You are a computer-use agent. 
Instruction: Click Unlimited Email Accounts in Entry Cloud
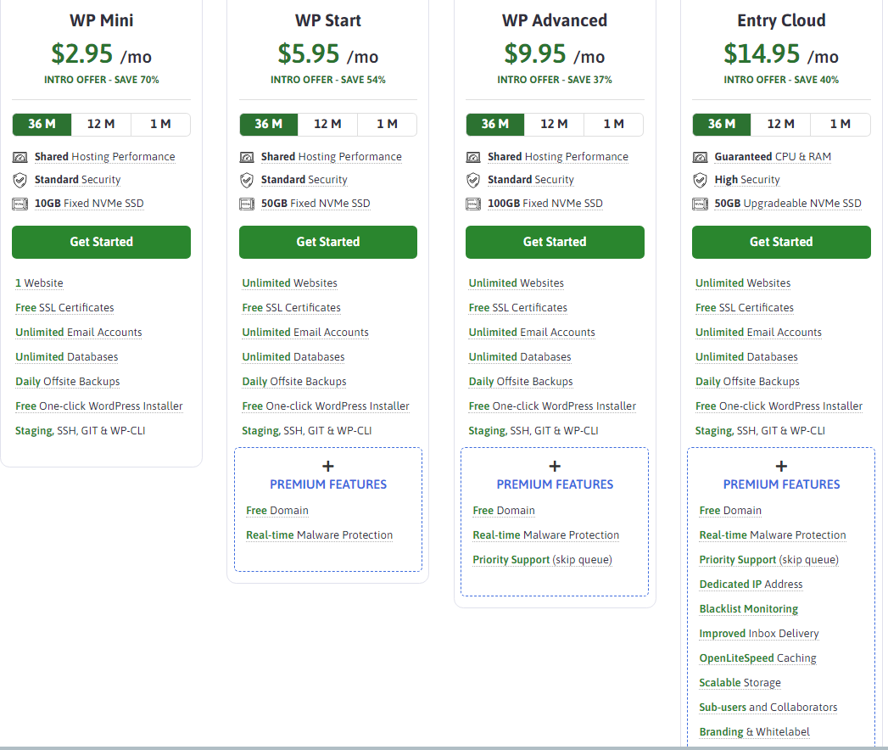[x=759, y=333]
